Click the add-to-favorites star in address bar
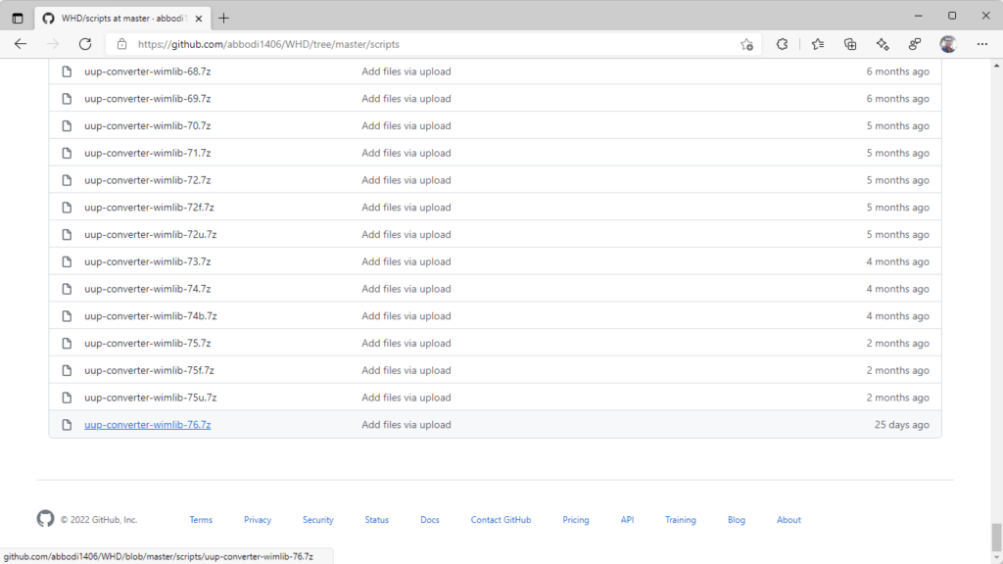1003x564 pixels. (746, 44)
